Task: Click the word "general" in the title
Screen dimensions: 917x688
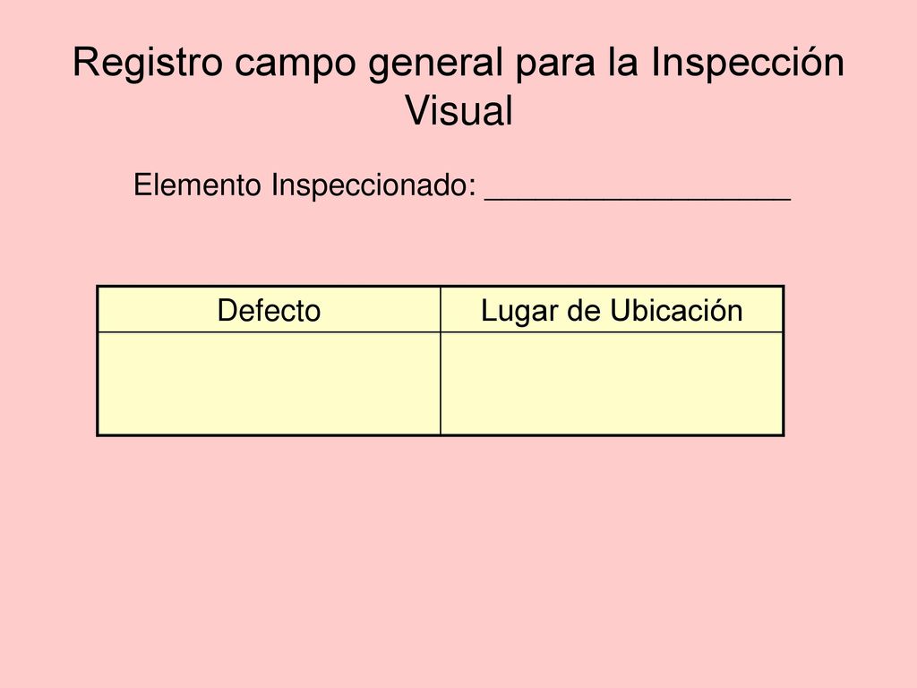Action: pos(435,63)
